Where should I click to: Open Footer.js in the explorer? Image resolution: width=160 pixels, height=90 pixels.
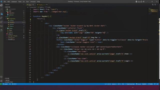(x=12, y=20)
